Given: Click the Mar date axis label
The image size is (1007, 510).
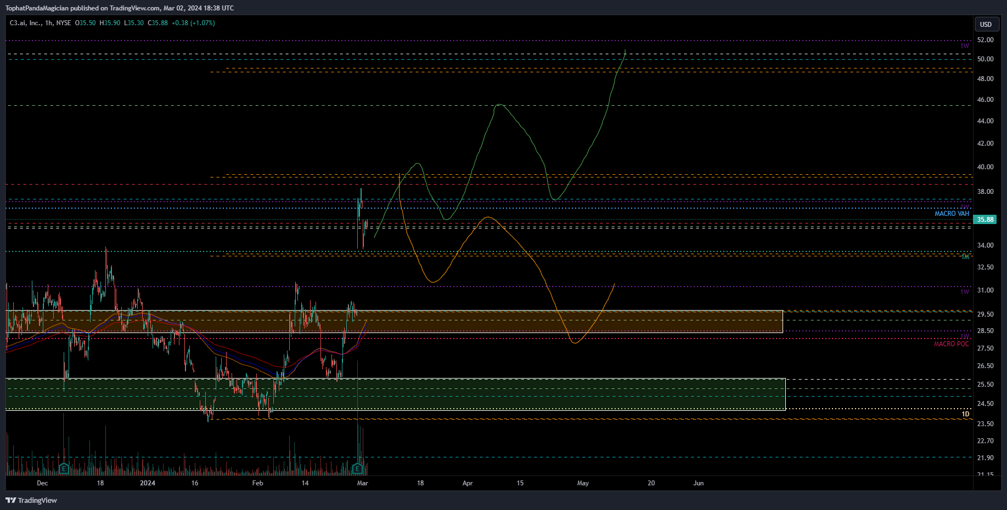Looking at the screenshot, I should click(x=362, y=483).
